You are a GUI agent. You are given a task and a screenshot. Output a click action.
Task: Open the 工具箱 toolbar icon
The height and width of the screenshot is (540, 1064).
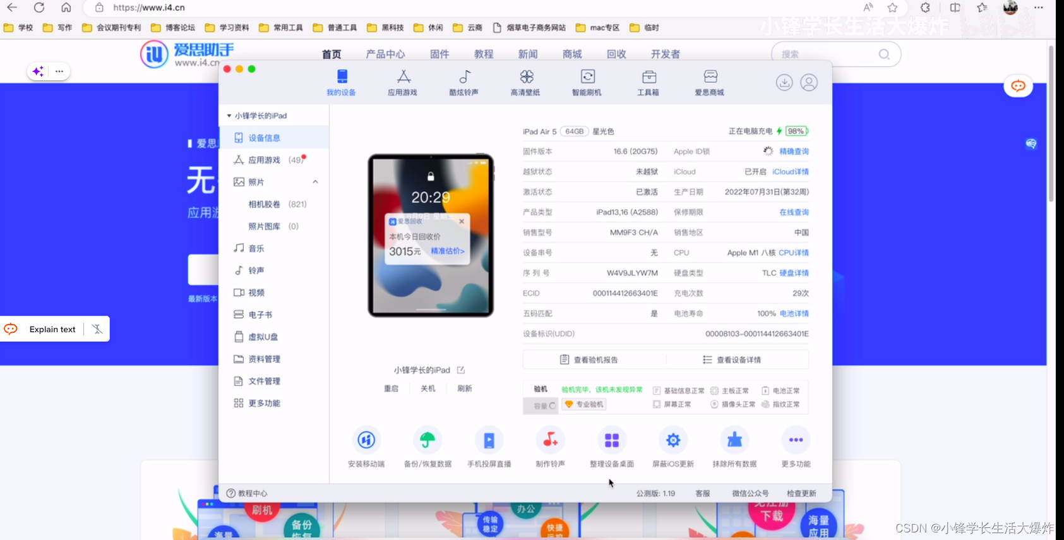click(x=649, y=77)
